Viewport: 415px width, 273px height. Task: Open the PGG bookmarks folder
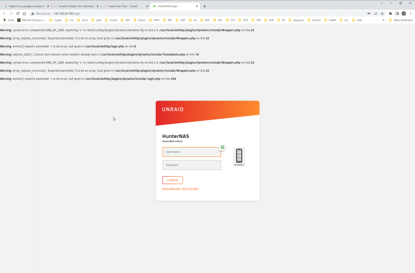pyautogui.click(x=243, y=20)
